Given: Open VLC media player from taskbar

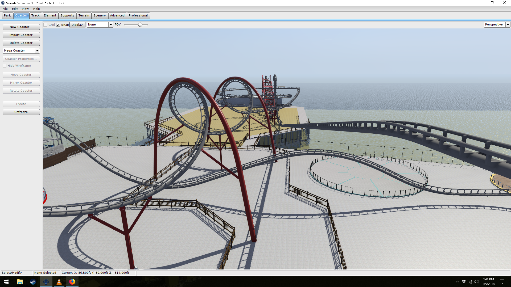Looking at the screenshot, I should coord(59,282).
